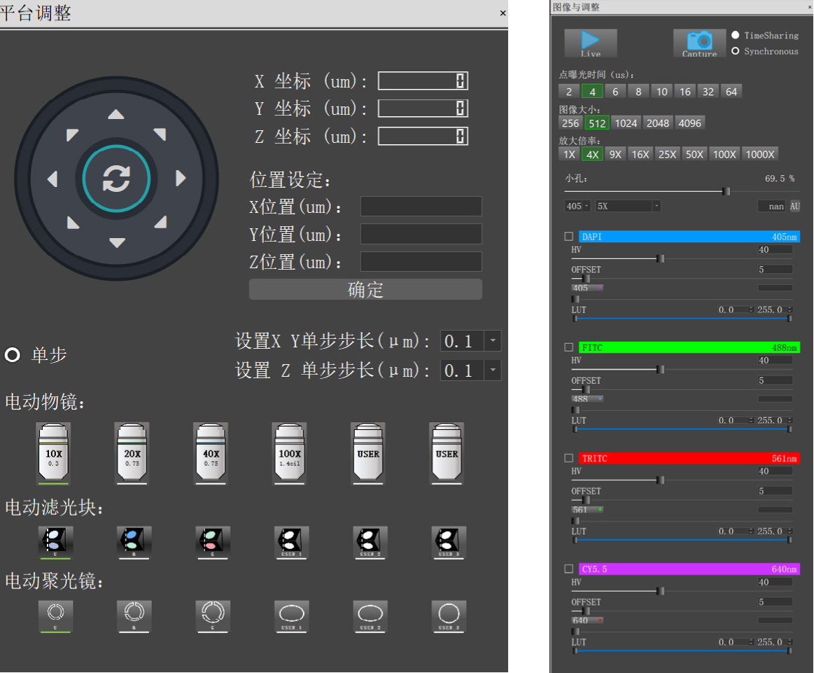Click the Capture camera icon

699,42
